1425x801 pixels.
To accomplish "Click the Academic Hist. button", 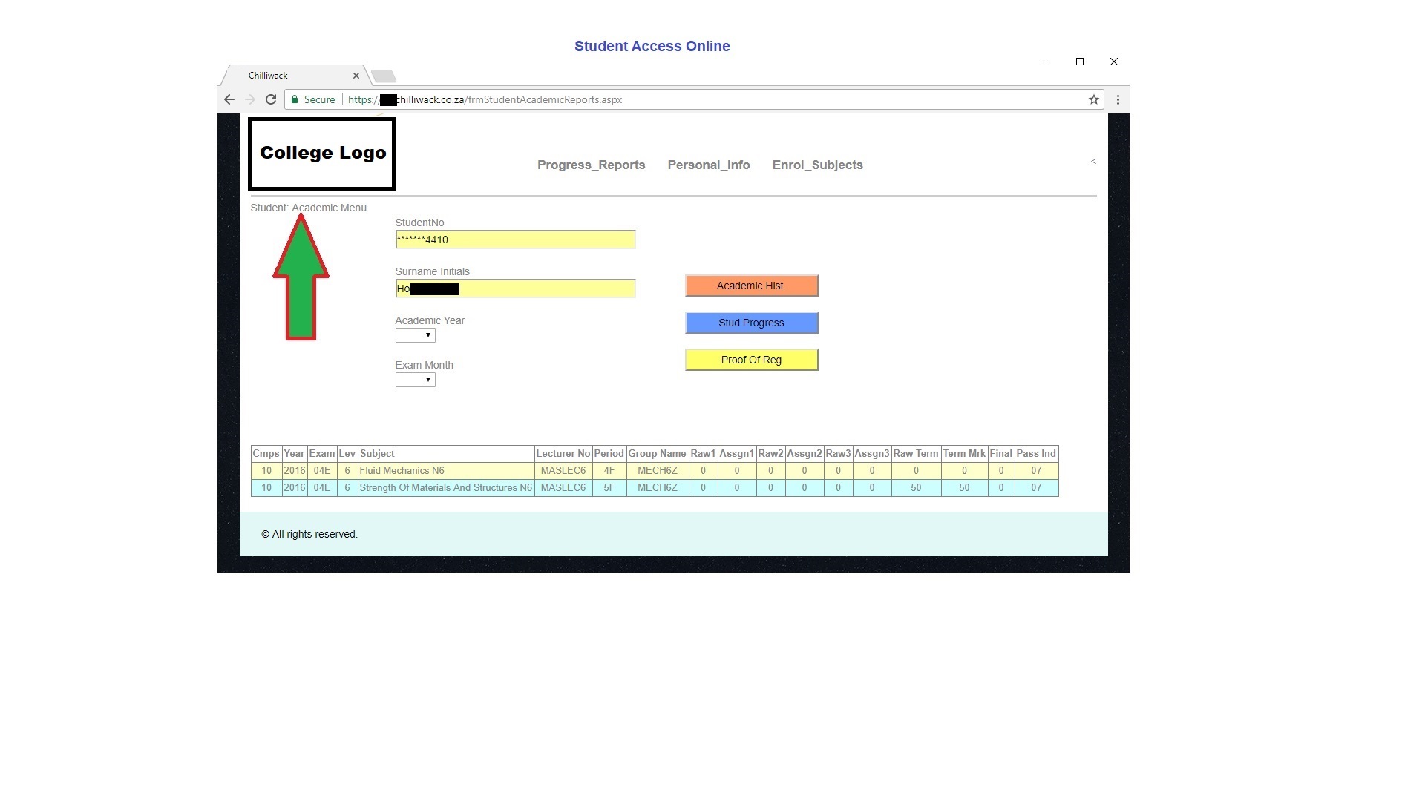I will [751, 286].
